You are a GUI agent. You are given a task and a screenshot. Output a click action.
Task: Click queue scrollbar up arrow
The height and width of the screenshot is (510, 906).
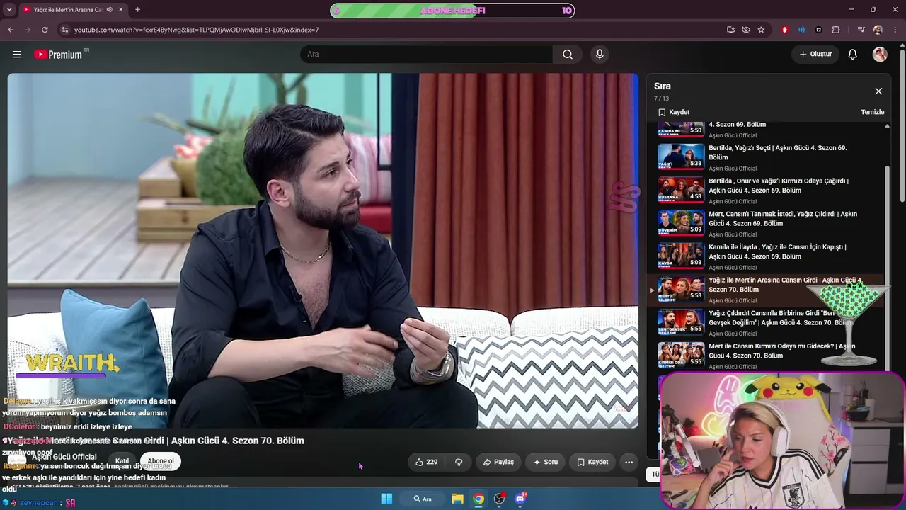(x=887, y=126)
